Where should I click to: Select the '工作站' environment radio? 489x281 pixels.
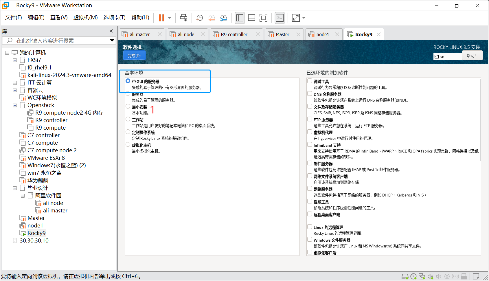point(128,119)
